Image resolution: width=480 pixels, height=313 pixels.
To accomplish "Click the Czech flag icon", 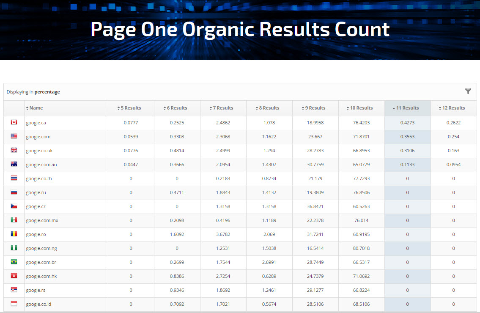I will 14,206.
